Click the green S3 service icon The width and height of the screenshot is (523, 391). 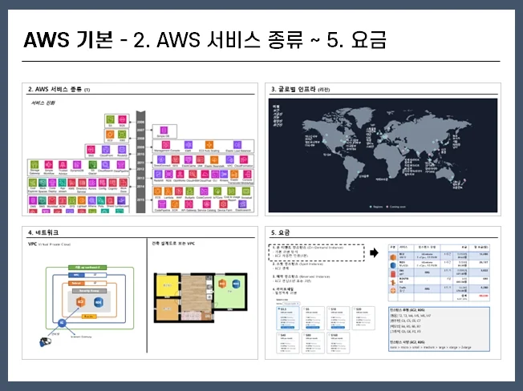[x=111, y=119]
